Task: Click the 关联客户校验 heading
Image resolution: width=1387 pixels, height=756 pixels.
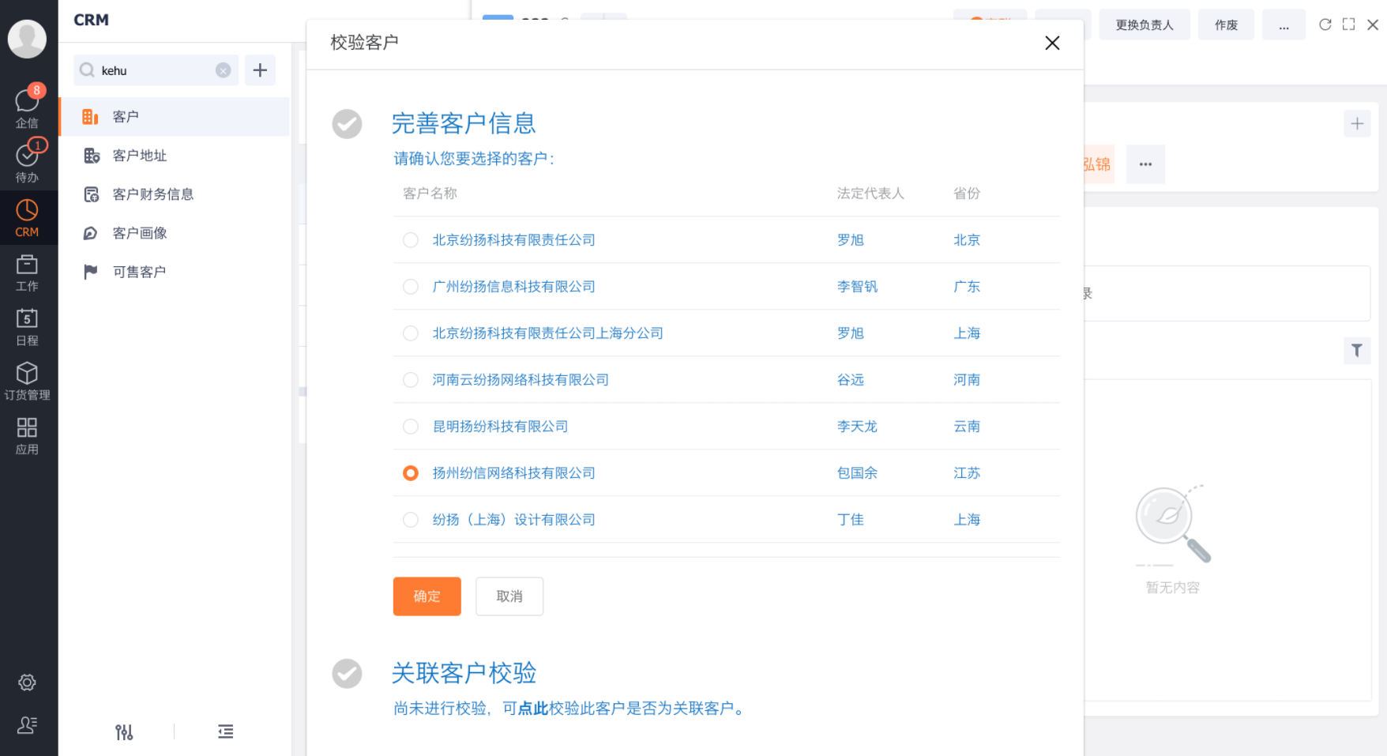Action: pyautogui.click(x=464, y=674)
